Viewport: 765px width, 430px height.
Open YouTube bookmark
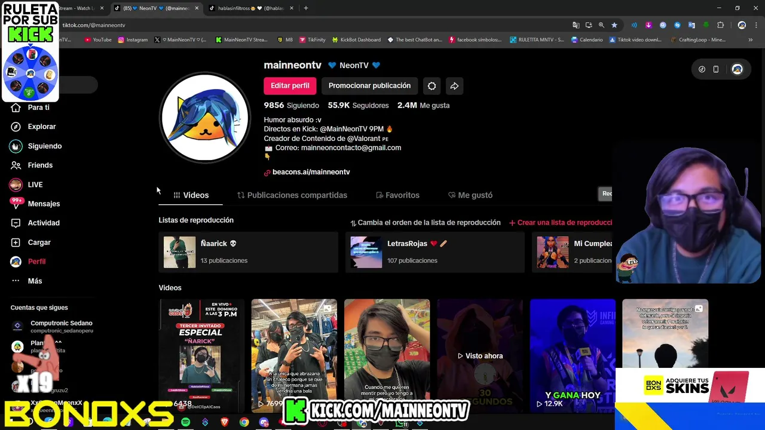click(98, 40)
